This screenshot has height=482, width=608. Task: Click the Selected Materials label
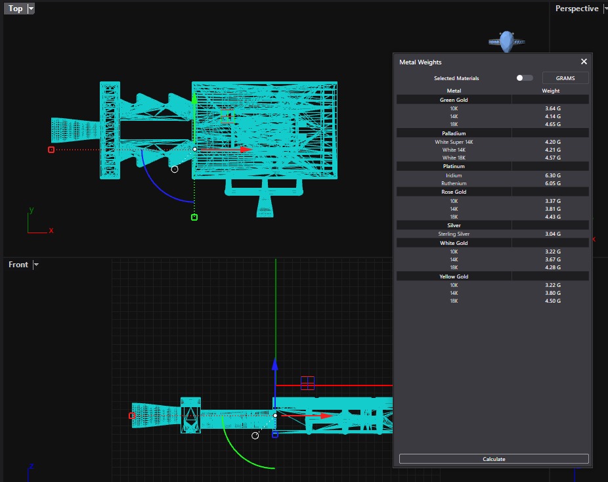pyautogui.click(x=456, y=78)
